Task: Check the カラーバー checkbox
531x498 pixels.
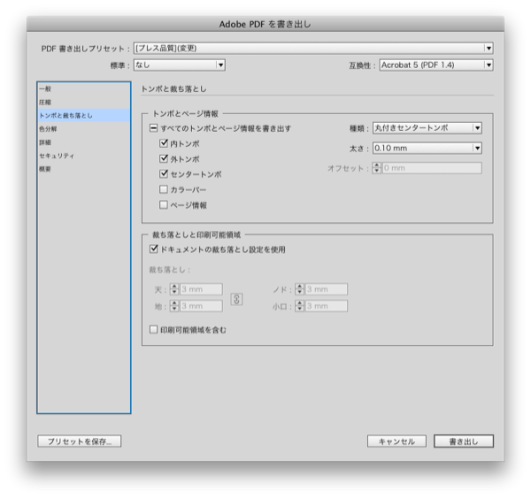Action: coord(164,189)
